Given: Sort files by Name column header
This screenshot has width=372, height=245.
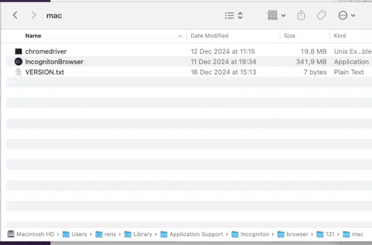Looking at the screenshot, I should tap(33, 36).
